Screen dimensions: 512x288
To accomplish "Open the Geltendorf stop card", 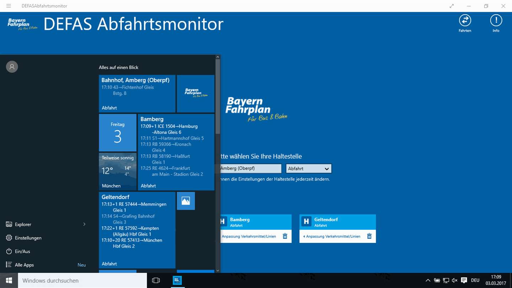I will (337, 222).
